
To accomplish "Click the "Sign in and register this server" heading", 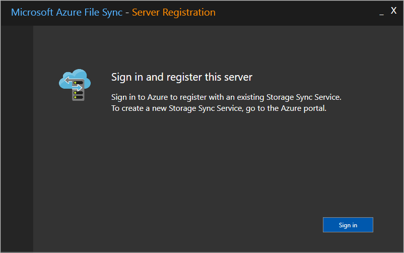I will [181, 77].
